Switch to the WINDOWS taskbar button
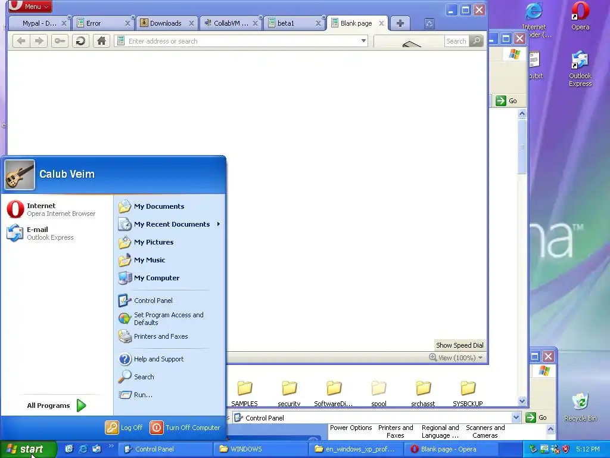Viewport: 610px width, 458px height. (261, 449)
